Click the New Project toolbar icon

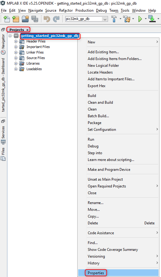coord(16,19)
